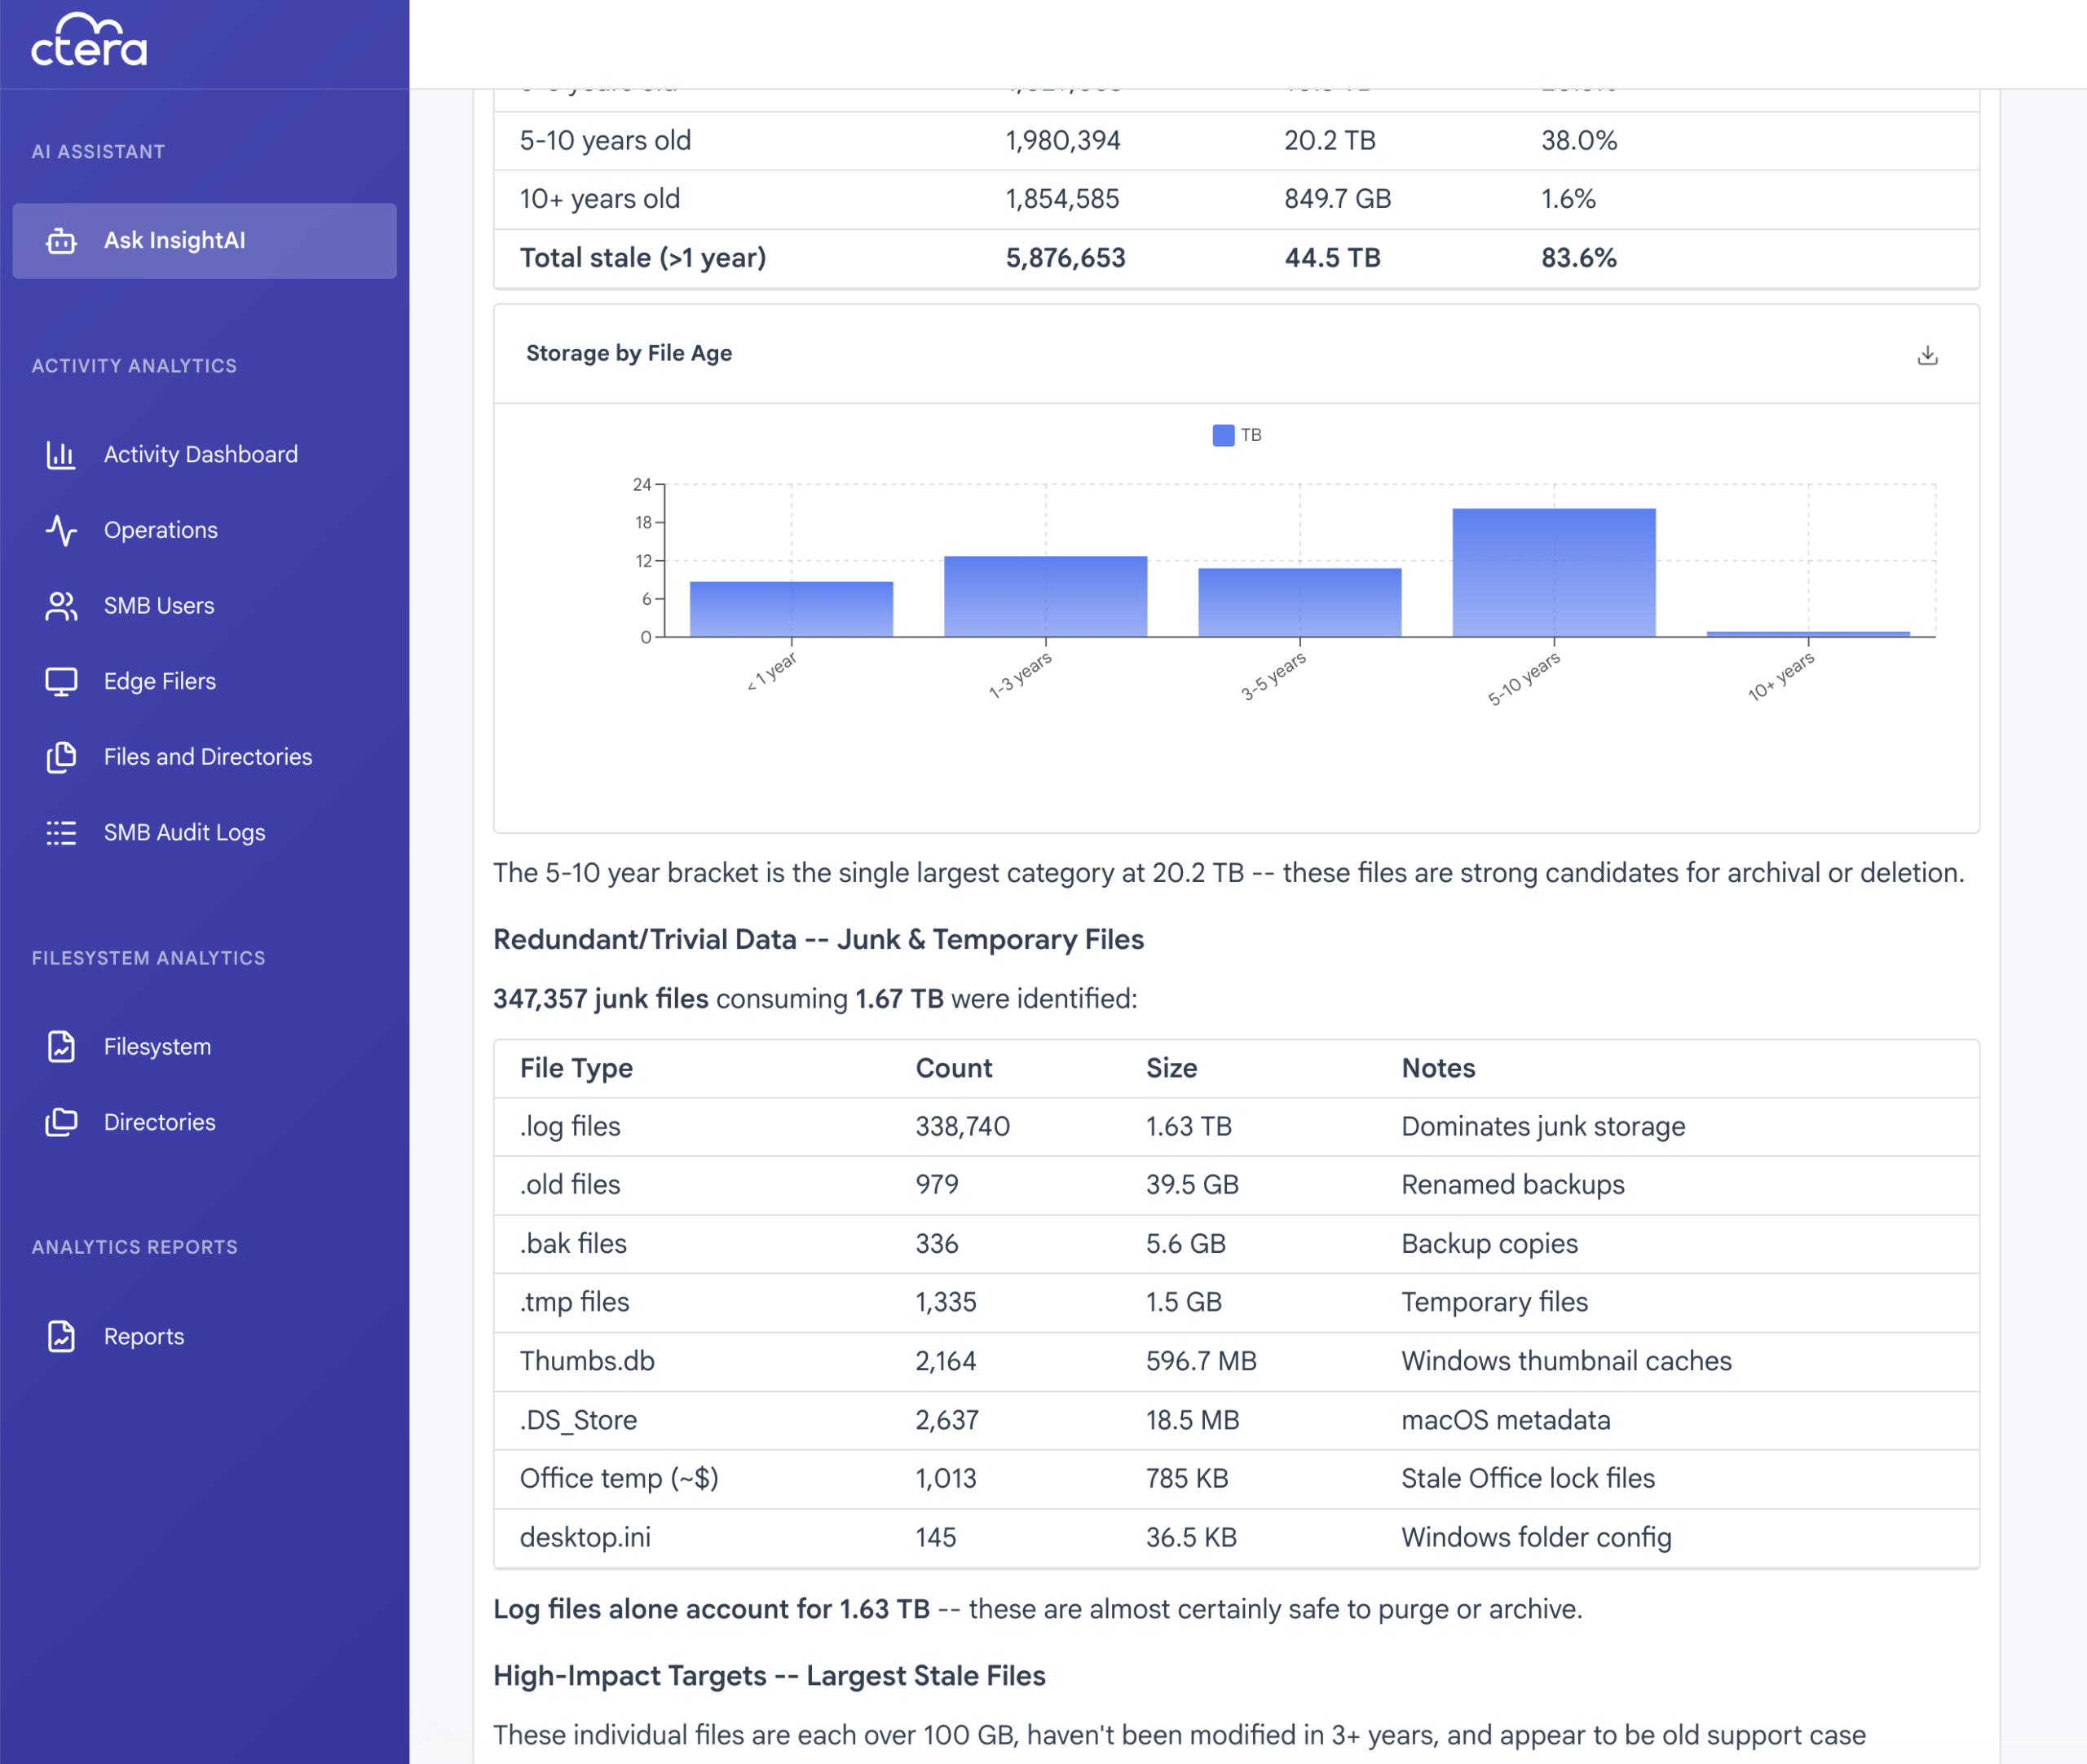The height and width of the screenshot is (1764, 2087).
Task: Toggle the TB legend color swatch
Action: pos(1223,435)
